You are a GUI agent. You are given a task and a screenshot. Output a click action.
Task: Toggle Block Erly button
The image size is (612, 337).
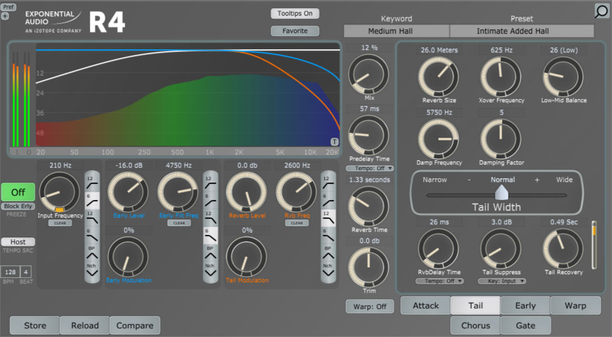click(x=18, y=206)
